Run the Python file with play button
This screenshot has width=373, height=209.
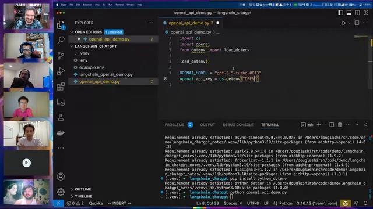point(344,23)
